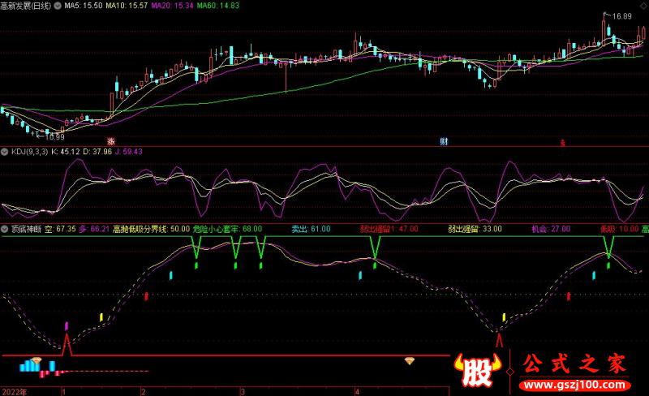The image size is (649, 396).
Task: Click the 危险小心套牢: 68.00 label
Action: [227, 229]
